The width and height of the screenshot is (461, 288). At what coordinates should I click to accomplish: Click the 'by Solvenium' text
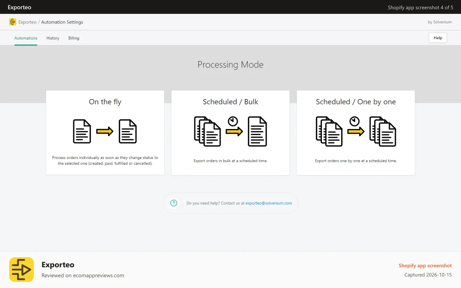click(x=440, y=22)
